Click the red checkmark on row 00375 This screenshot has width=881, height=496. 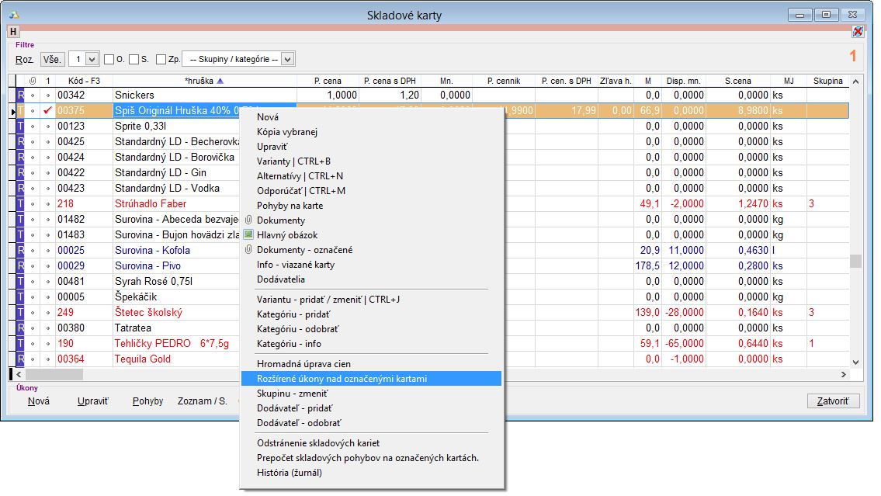pyautogui.click(x=48, y=110)
